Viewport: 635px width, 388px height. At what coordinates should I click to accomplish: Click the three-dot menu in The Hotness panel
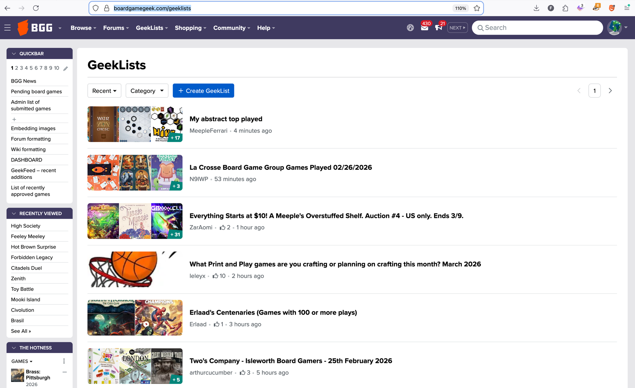click(64, 361)
